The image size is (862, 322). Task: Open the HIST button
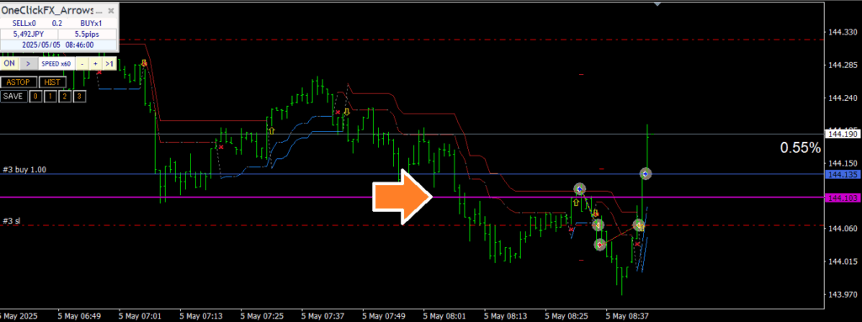(52, 82)
